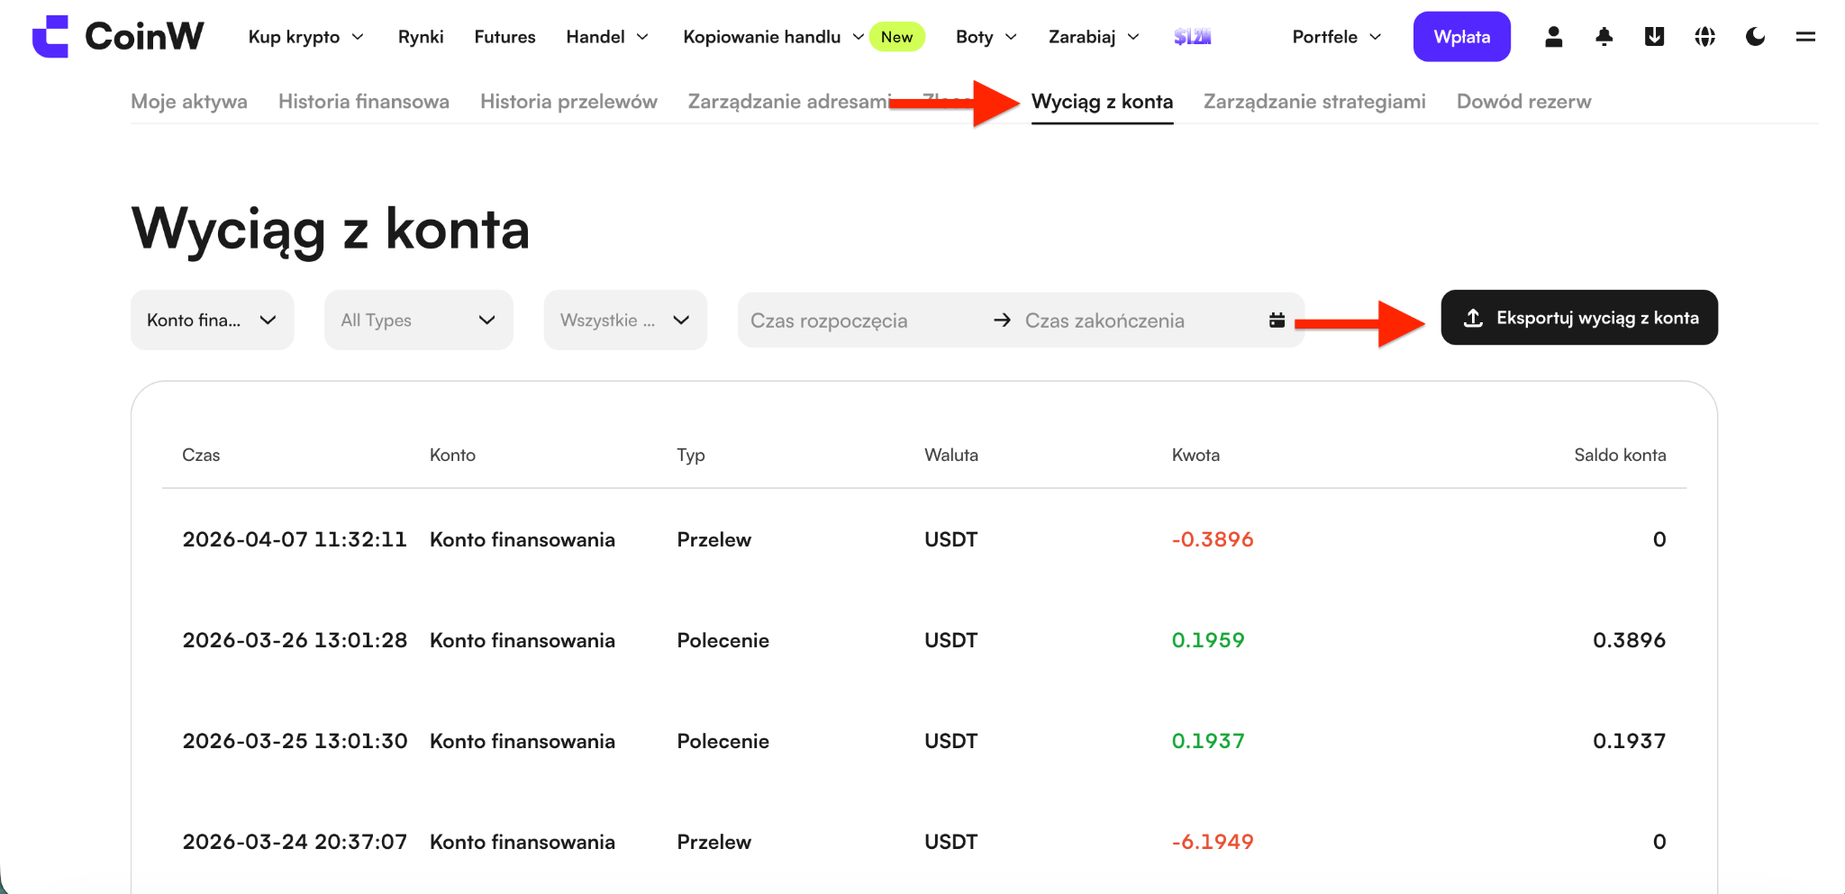Click Eksportuj wyciąg z konta
Viewport: 1845px width, 894px height.
pos(1579,318)
